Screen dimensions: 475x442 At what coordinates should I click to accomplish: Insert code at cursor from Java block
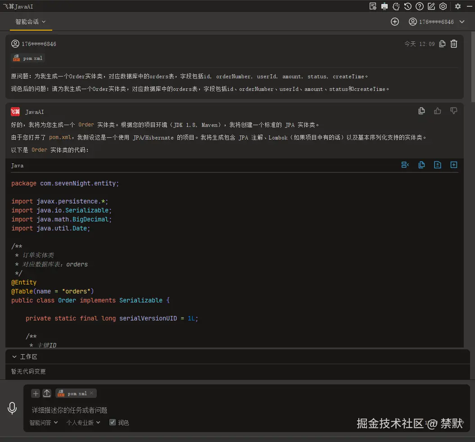[x=438, y=165]
